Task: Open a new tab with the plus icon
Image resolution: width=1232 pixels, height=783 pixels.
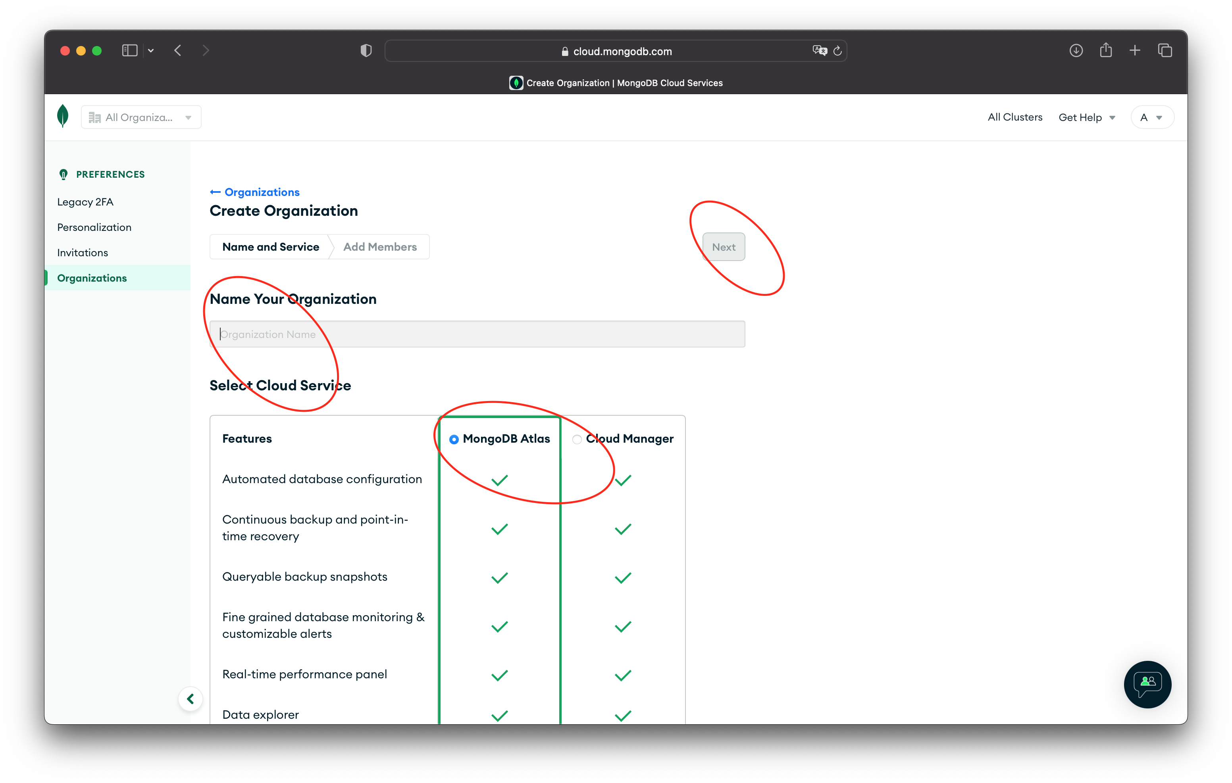Action: [1135, 51]
